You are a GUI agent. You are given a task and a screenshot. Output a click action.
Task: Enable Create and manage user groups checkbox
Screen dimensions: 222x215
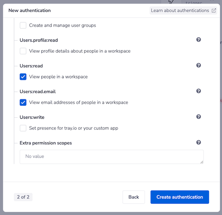click(x=23, y=25)
